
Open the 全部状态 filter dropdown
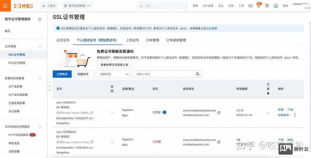[114, 74]
